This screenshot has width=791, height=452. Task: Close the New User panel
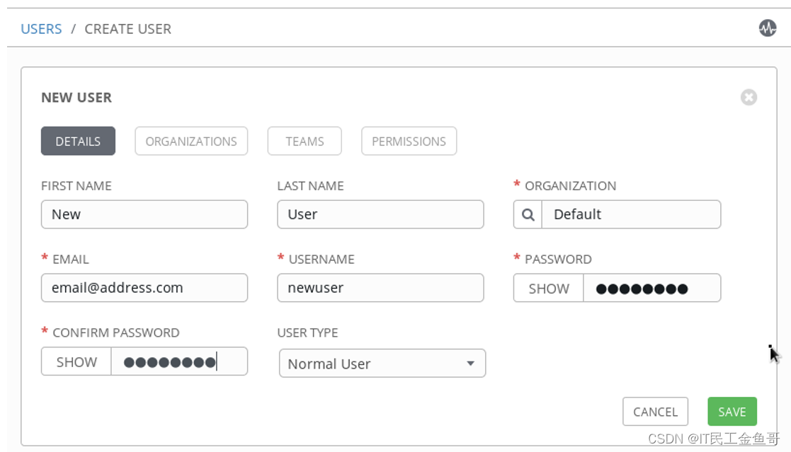(749, 97)
